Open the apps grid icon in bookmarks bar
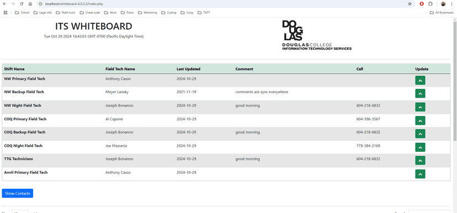Viewport: 457px width, 213px height. [6, 13]
